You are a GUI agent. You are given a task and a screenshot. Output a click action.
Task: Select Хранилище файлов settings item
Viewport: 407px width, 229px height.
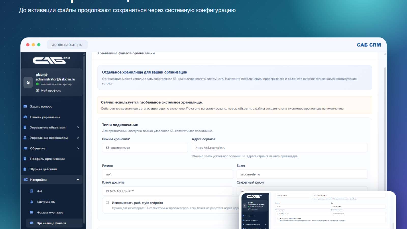pyautogui.click(x=54, y=223)
